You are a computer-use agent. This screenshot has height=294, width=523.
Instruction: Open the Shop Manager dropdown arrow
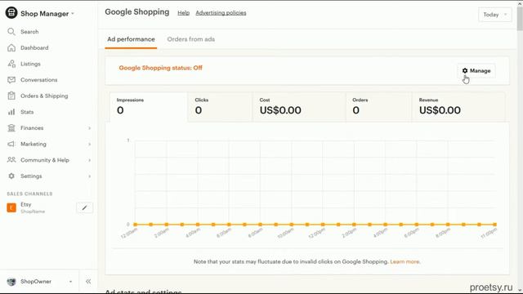(x=73, y=14)
